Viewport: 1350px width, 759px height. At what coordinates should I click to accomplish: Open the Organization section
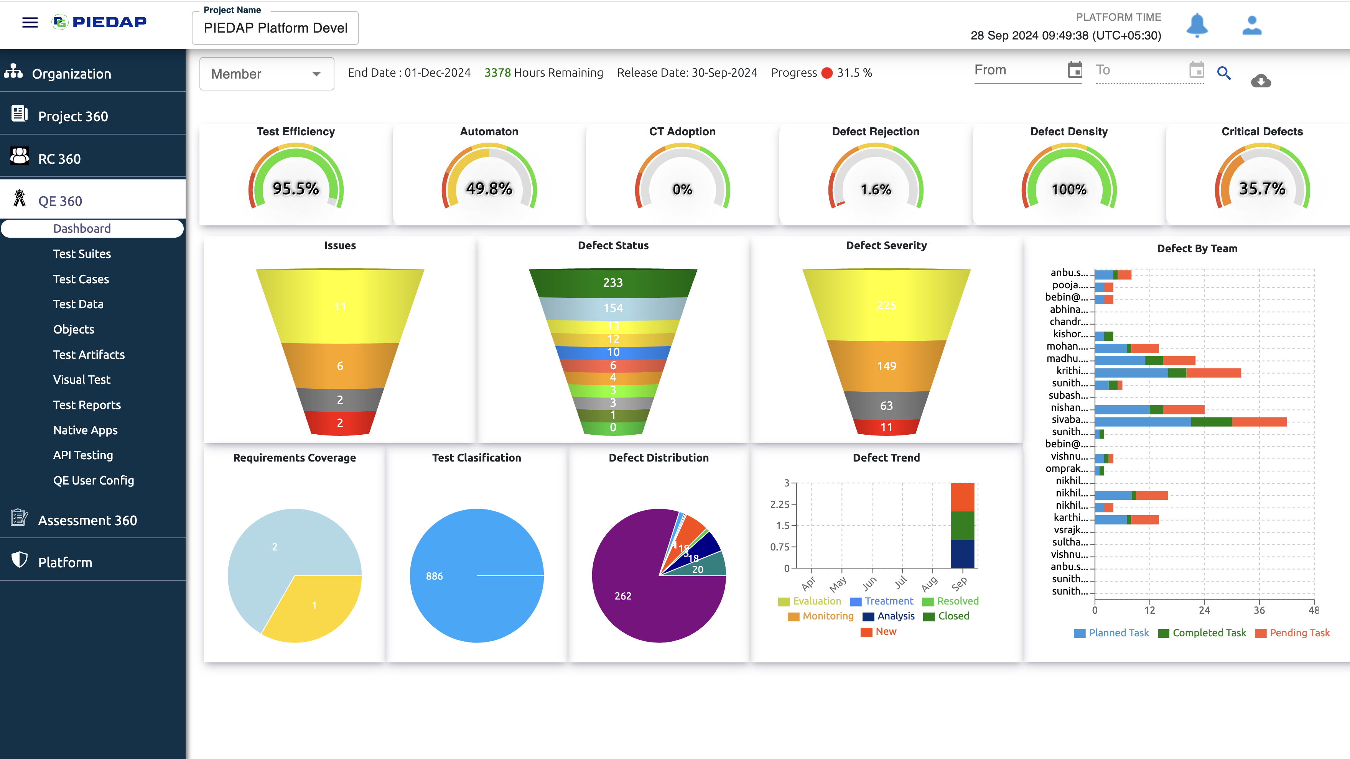point(93,73)
